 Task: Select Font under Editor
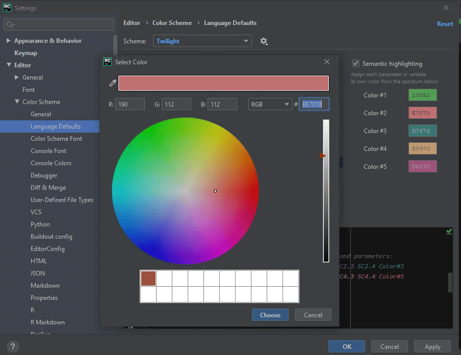29,90
